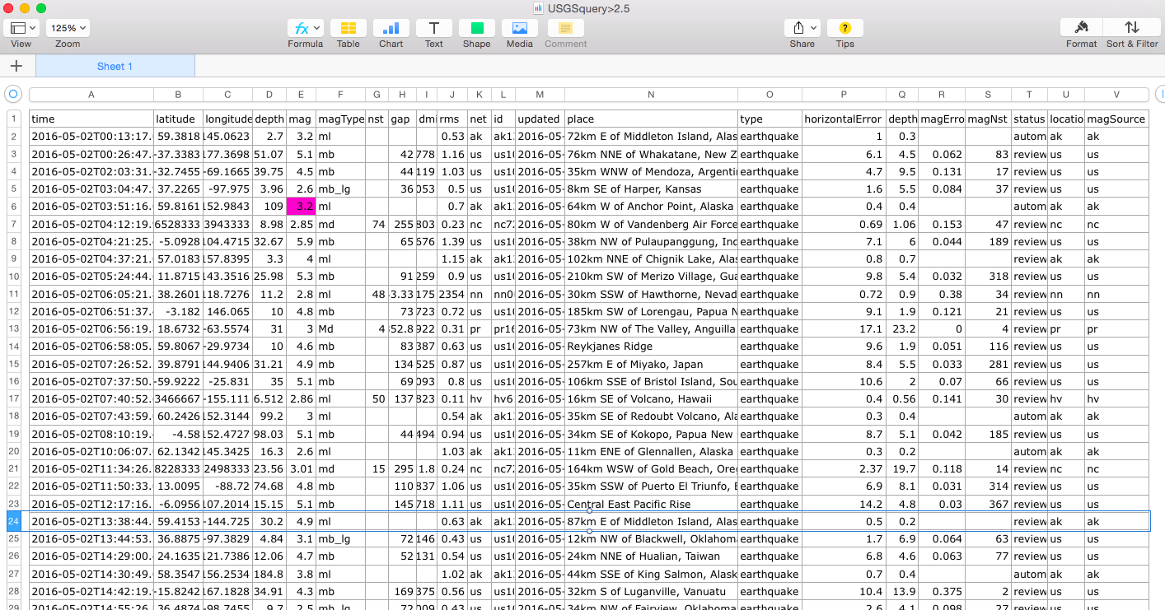
Task: Select the 'pr' magSource cell in row 13
Action: (x=1116, y=329)
